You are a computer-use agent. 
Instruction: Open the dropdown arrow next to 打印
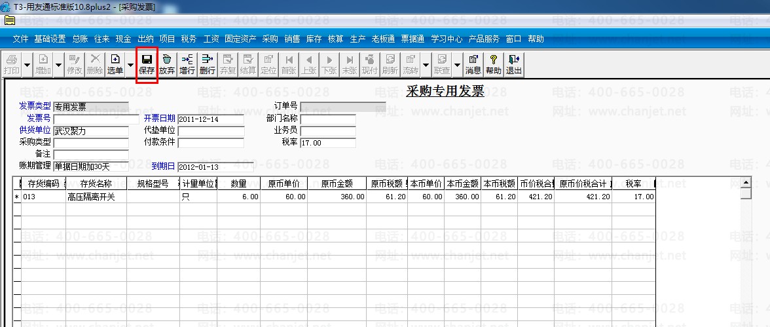click(26, 64)
